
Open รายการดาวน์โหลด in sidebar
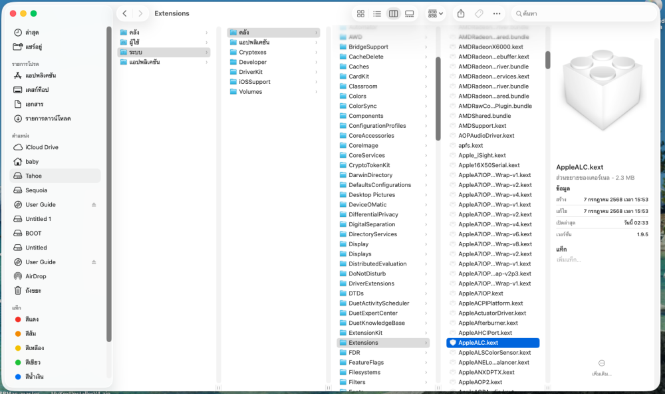click(x=55, y=118)
